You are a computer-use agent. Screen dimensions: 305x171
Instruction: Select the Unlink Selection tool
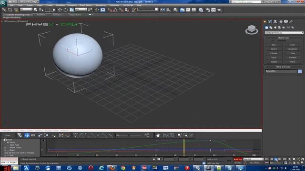10,9
